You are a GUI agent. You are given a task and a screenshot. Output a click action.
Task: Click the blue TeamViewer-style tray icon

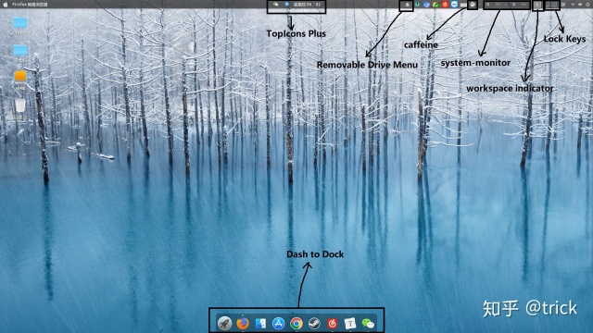pyautogui.click(x=454, y=5)
